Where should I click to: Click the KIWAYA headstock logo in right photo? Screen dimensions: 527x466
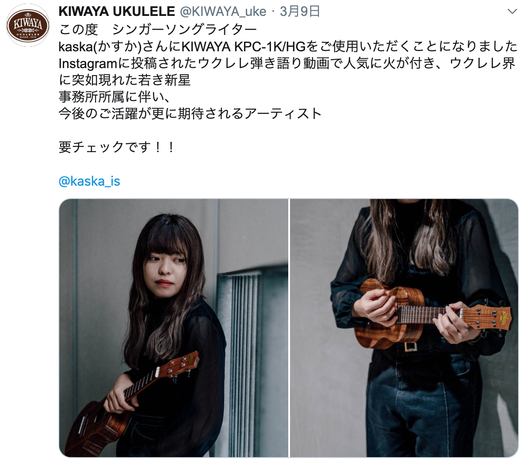506,317
